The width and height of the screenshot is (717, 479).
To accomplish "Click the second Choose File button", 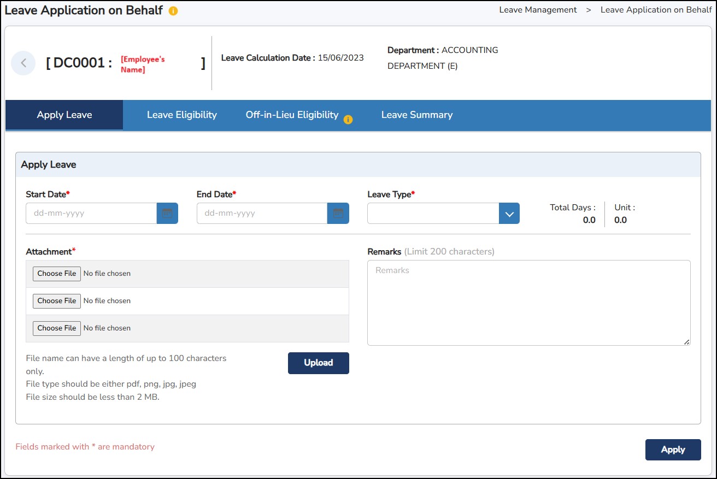I will point(57,301).
